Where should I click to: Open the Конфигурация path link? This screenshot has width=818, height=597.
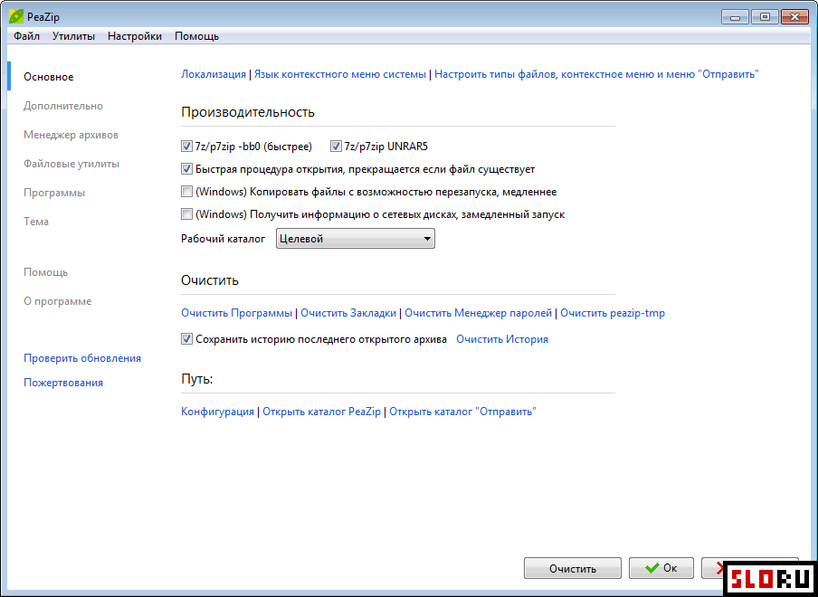tap(217, 412)
